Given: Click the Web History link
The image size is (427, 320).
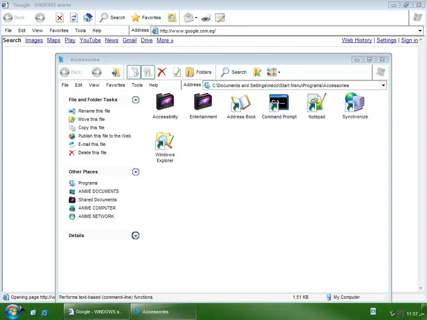Looking at the screenshot, I should [x=357, y=40].
